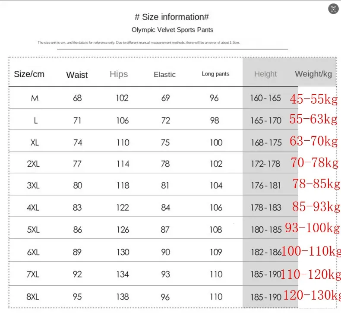Click the 'Height' column header
Screen dimensions: 341x313
pyautogui.click(x=265, y=74)
